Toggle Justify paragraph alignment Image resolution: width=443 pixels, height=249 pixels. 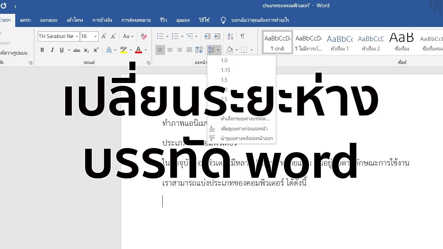(x=189, y=50)
